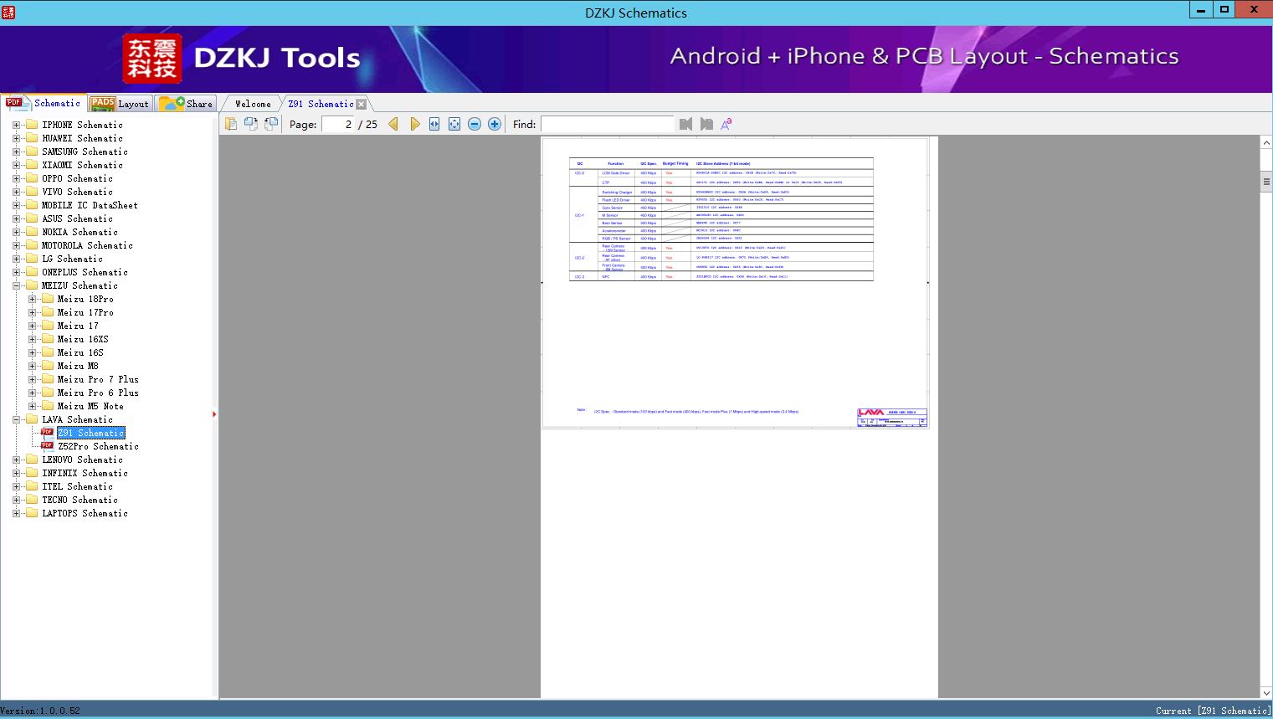Select the Meizu Pro 7 Plus folder

click(x=98, y=379)
